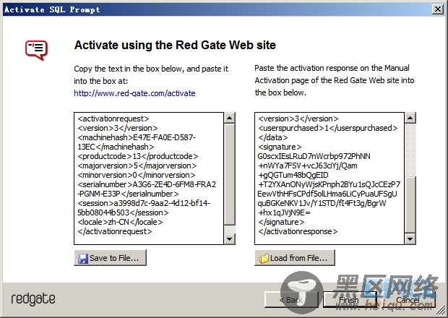The image size is (448, 318).
Task: Click the serialnumber A3G6-ZE4D-6FM8-FRA2 line
Action: 147,184
